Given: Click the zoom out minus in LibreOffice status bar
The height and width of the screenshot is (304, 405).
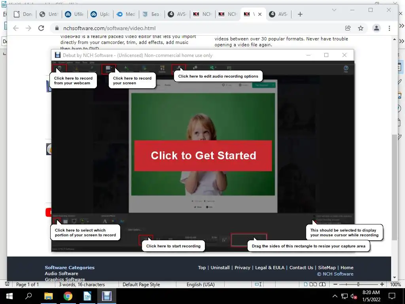Looking at the screenshot, I should click(x=335, y=284).
